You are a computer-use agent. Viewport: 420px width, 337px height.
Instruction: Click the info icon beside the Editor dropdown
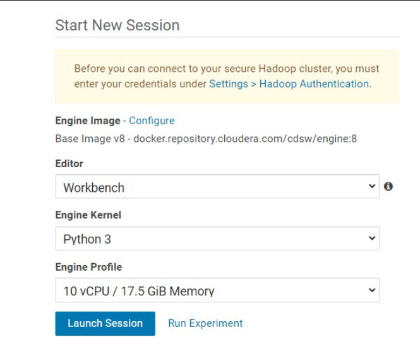(388, 186)
